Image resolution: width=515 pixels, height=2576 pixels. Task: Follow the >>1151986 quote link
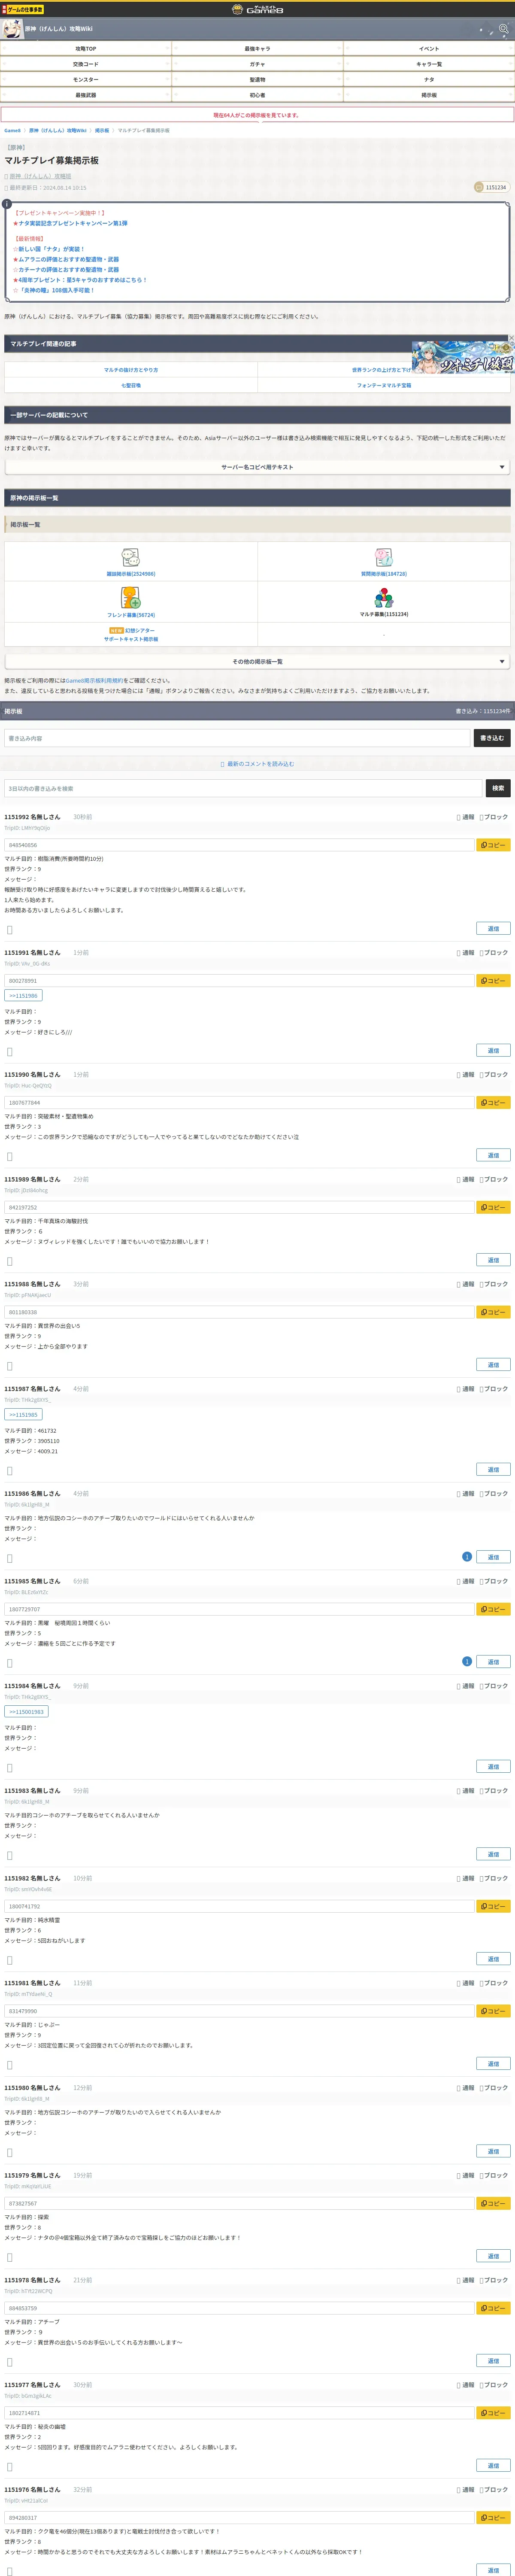click(x=23, y=996)
